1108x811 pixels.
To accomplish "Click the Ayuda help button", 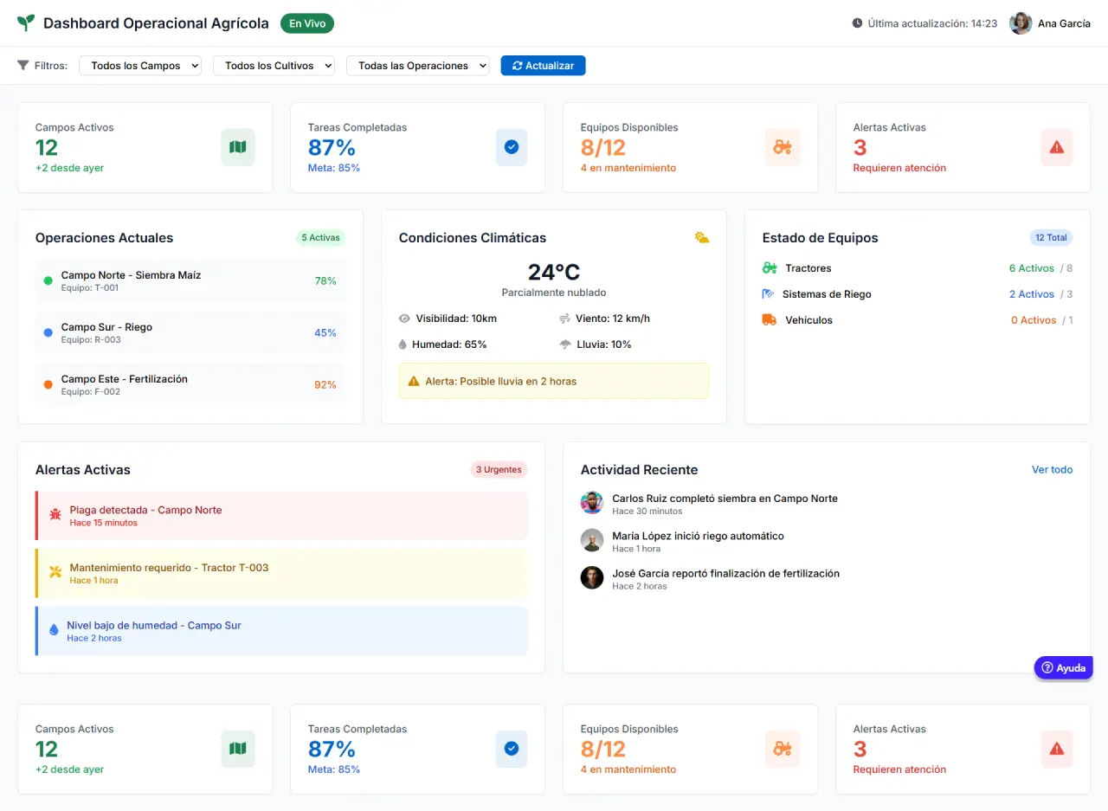I will (x=1064, y=667).
